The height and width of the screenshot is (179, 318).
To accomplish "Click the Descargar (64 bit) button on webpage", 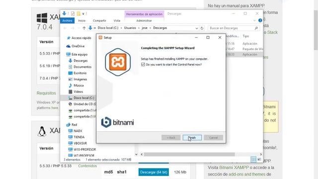I will click(x=154, y=172).
